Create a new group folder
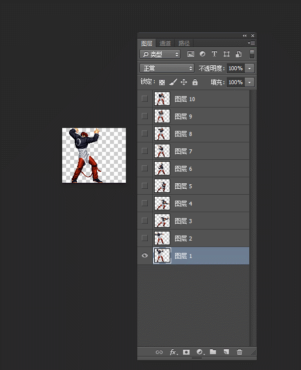 (x=213, y=352)
